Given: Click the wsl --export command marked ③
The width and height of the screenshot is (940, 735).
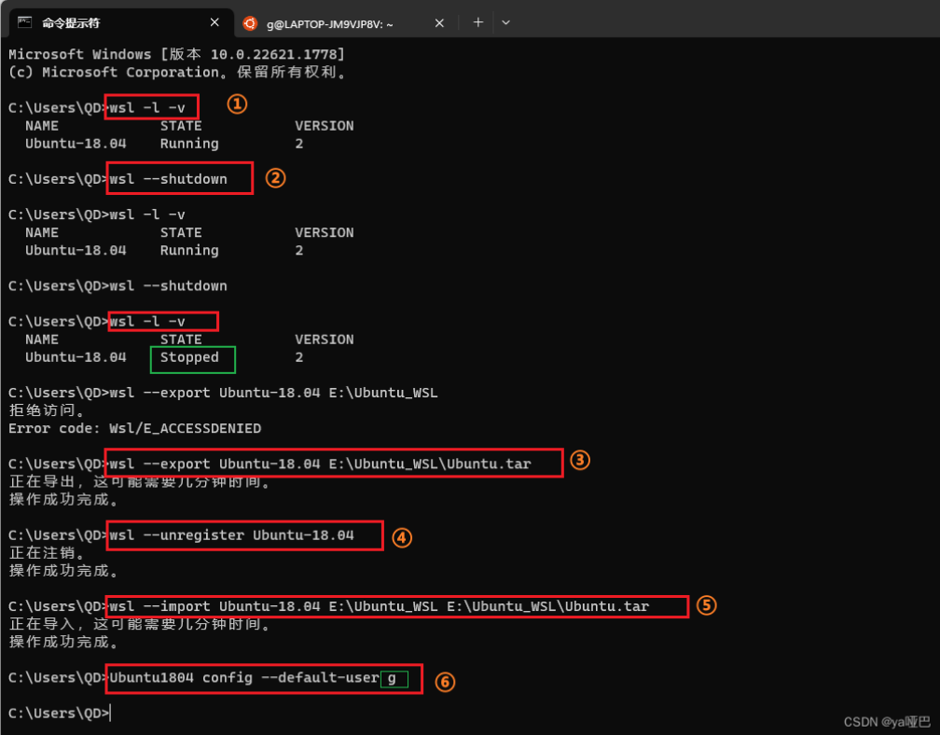Looking at the screenshot, I should point(334,462).
